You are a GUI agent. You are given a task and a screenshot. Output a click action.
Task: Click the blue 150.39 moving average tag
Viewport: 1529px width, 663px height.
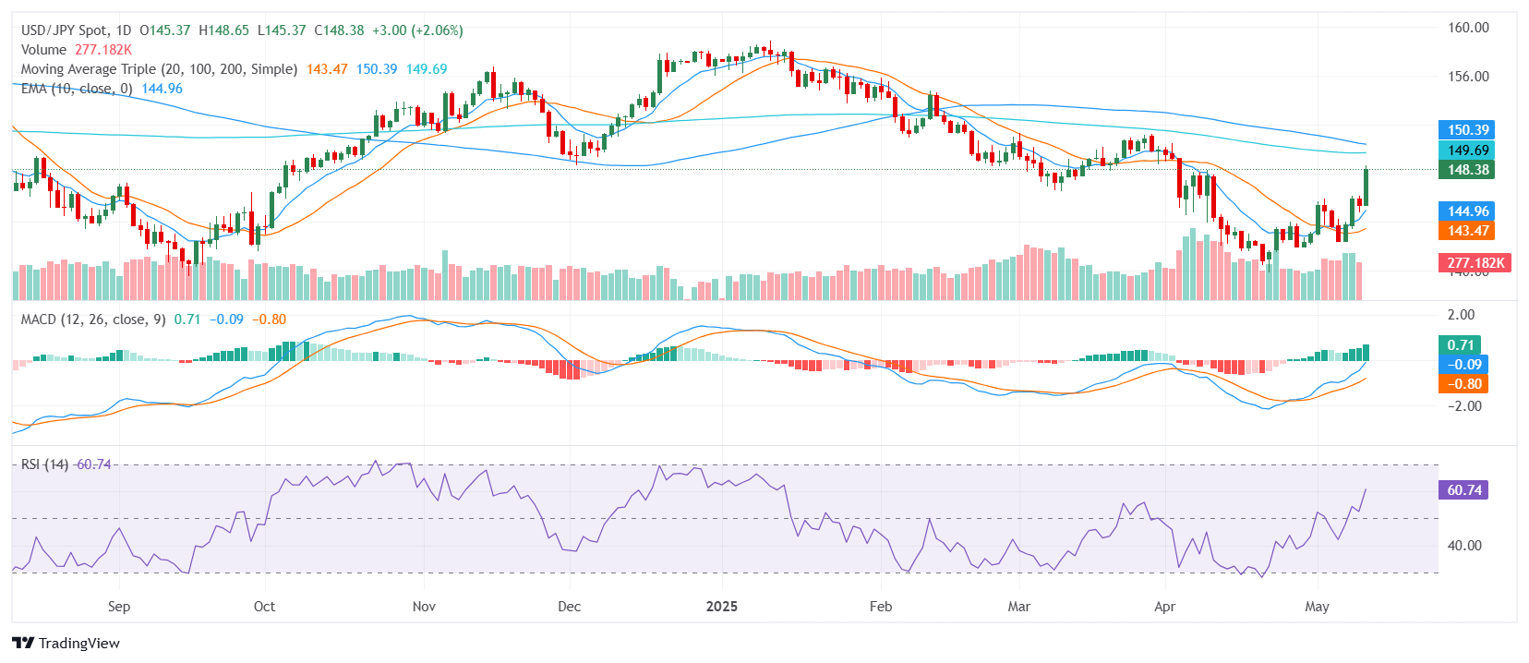pos(1466,130)
